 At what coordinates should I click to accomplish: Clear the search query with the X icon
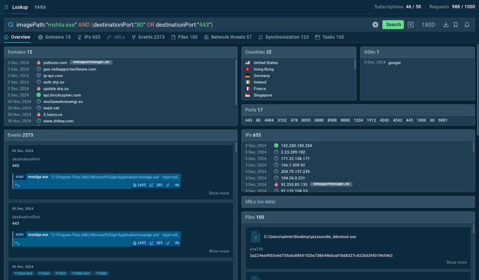(375, 25)
